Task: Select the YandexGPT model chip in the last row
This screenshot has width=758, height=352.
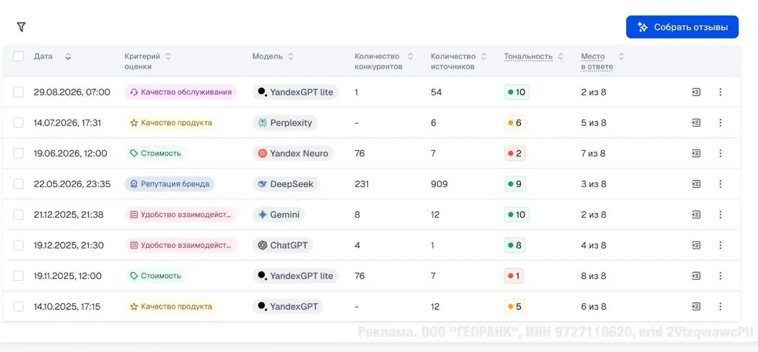Action: click(288, 306)
